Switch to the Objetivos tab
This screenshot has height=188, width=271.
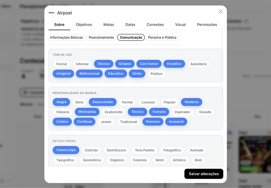pyautogui.click(x=84, y=25)
